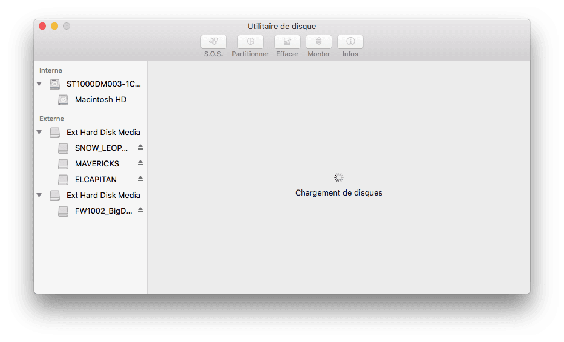This screenshot has width=564, height=342.
Task: Click the loading spinner indicator
Action: (339, 177)
